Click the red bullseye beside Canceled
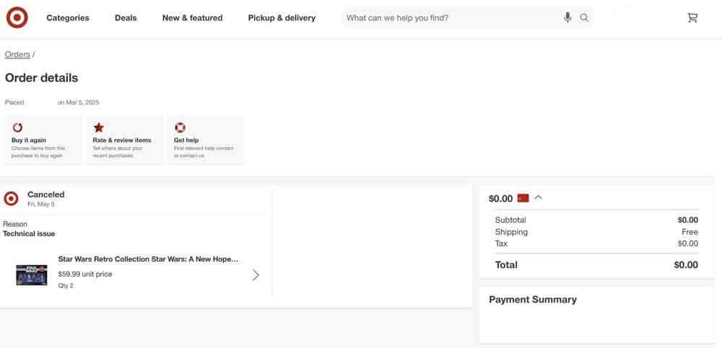 [x=11, y=199]
